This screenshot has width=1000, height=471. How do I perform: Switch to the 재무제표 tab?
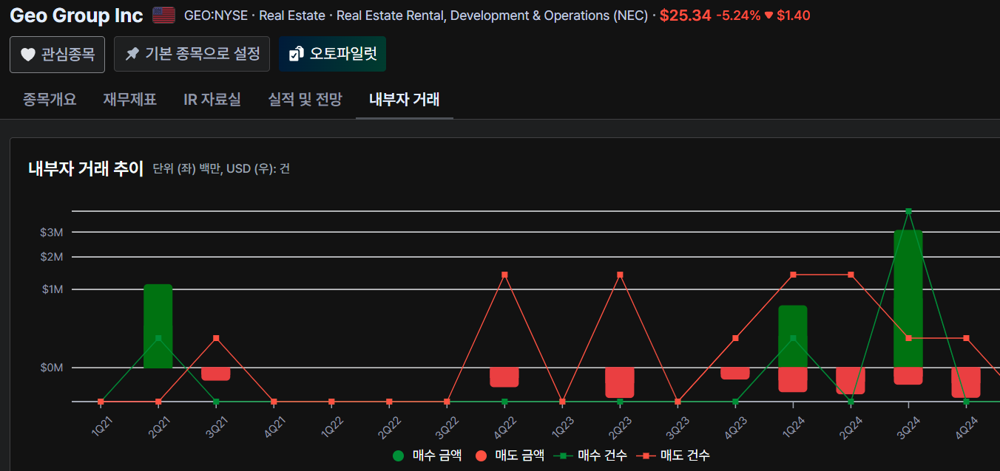[x=130, y=99]
